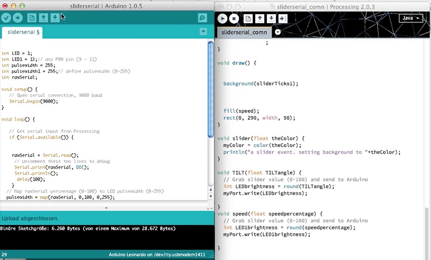Click 'rect(0, 290, width, 50);' line
The image size is (431, 260).
(x=259, y=118)
